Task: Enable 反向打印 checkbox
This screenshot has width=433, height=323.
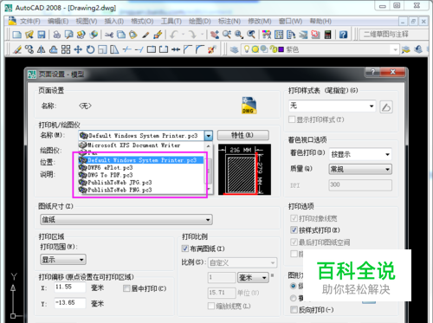Action: click(x=294, y=310)
